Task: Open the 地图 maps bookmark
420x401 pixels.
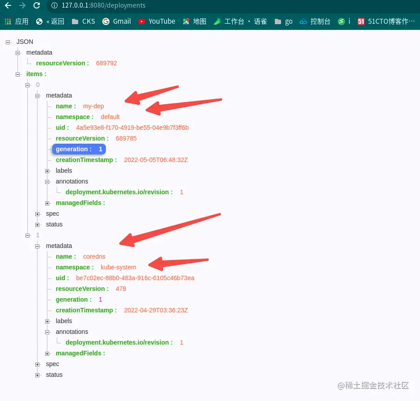Action: pyautogui.click(x=194, y=21)
